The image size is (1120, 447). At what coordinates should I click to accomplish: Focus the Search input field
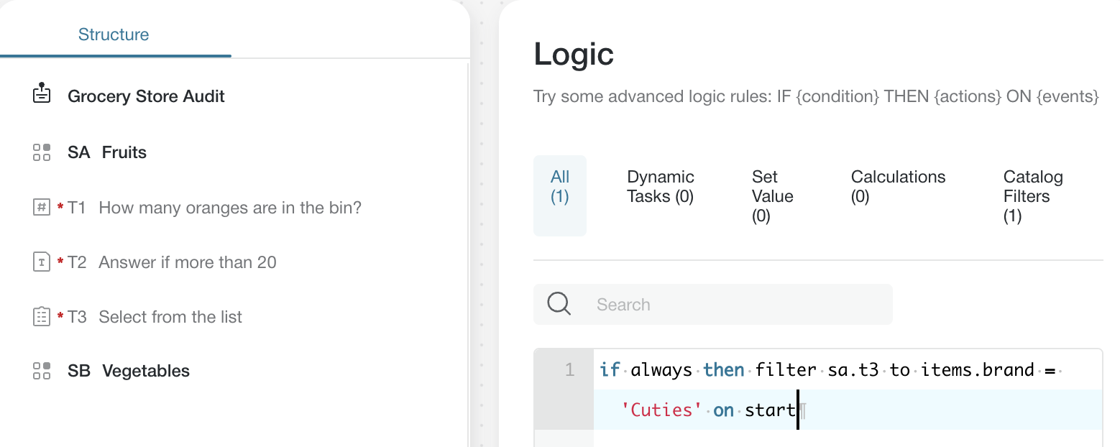pyautogui.click(x=713, y=304)
